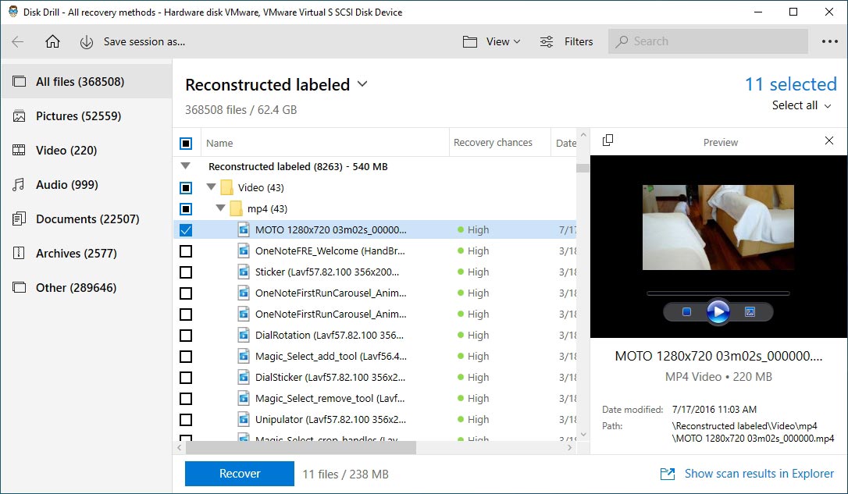Open the three-dots more menu
Screen dimensions: 848x494
coord(829,41)
